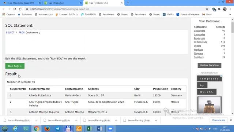Expand options for LessonPlanning (5).zip download

tap(76, 120)
